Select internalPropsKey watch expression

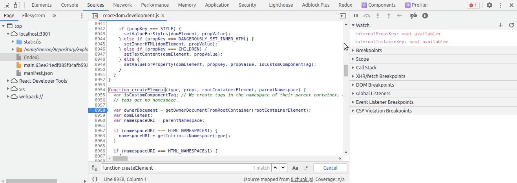(398, 34)
